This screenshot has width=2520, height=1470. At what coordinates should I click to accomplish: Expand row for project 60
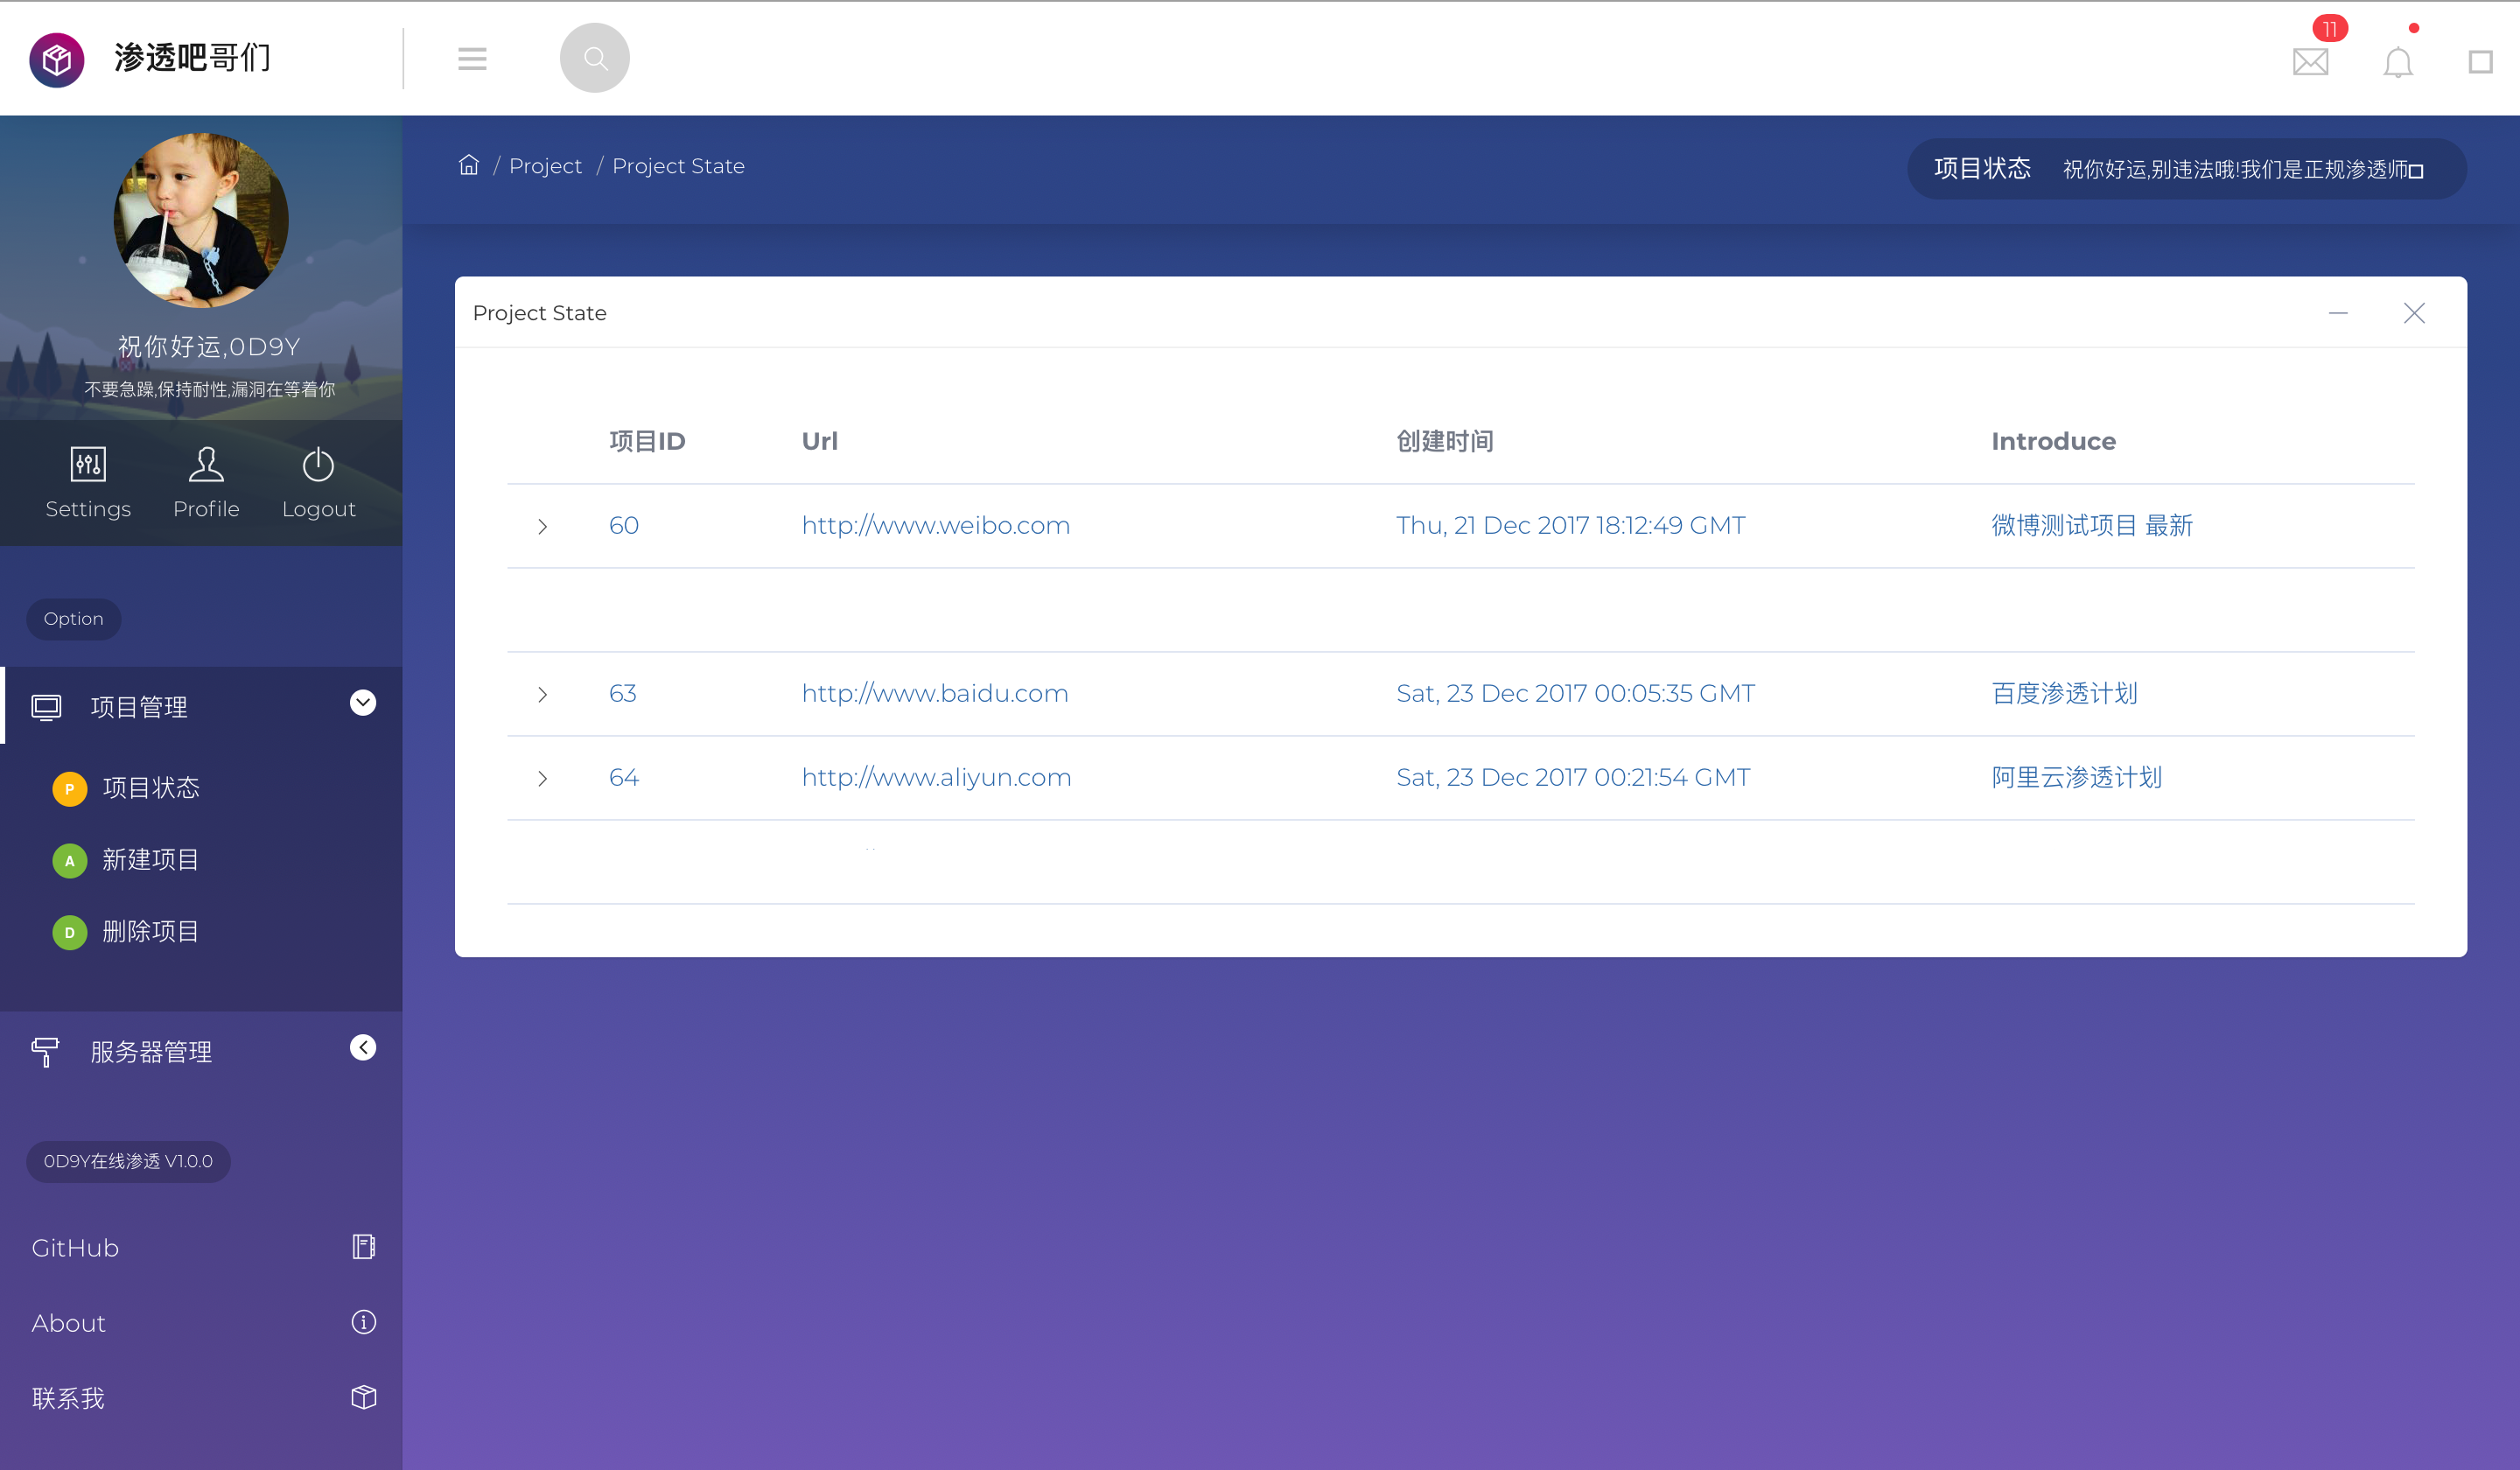tap(542, 526)
